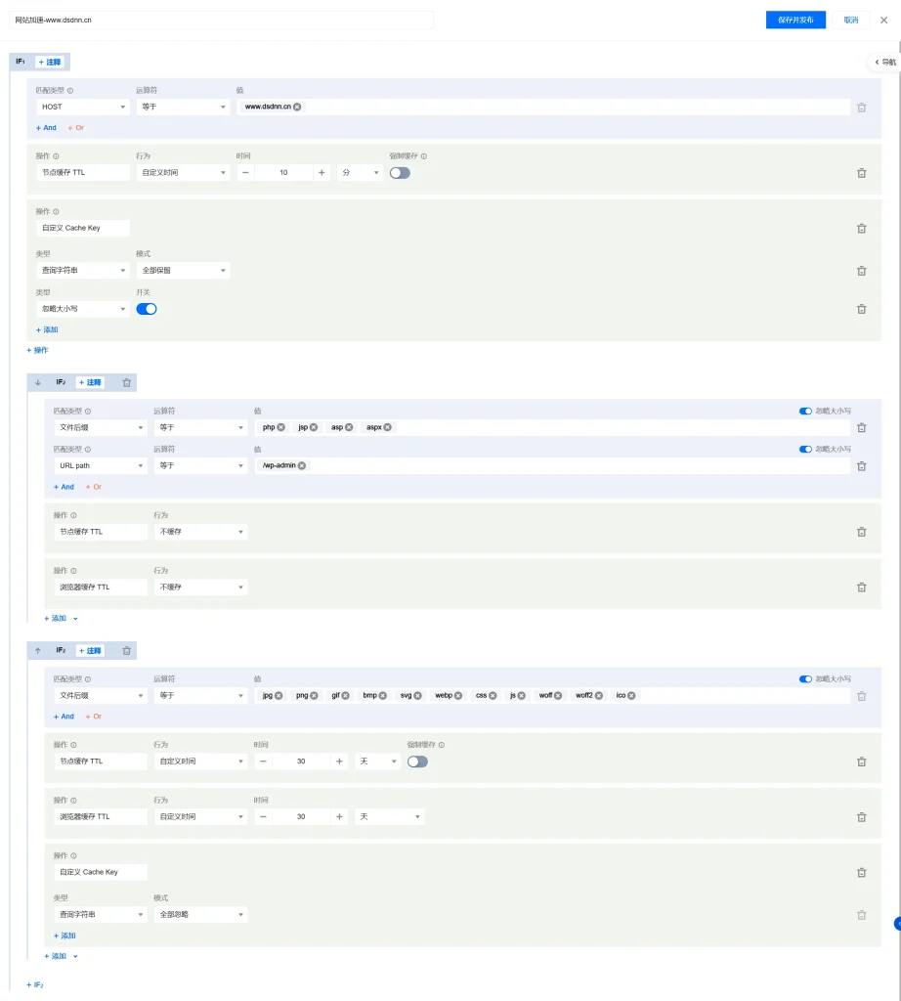Delete the 自定义 Cache Key operation
This screenshot has width=901, height=1001.
pyautogui.click(x=861, y=228)
